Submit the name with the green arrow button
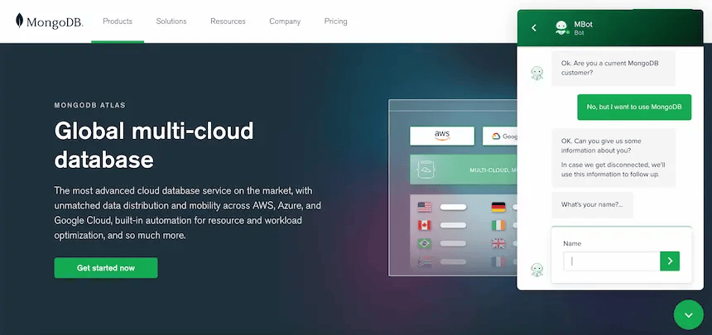This screenshot has height=335, width=712. [670, 261]
